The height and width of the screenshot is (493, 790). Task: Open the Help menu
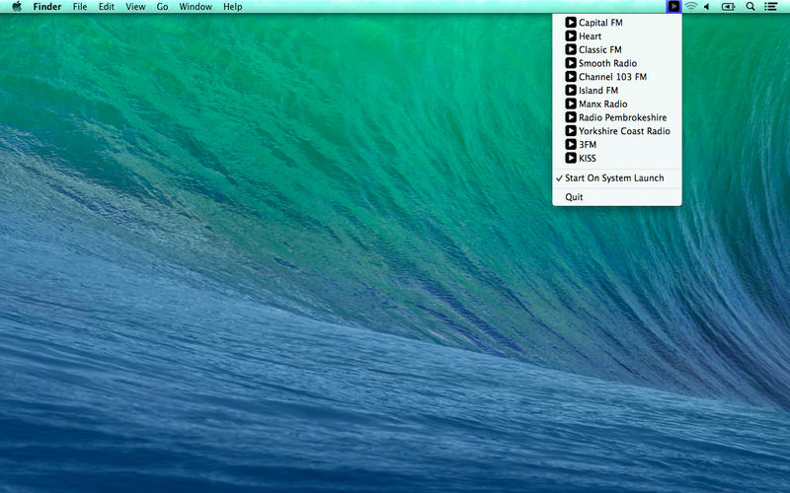(233, 7)
